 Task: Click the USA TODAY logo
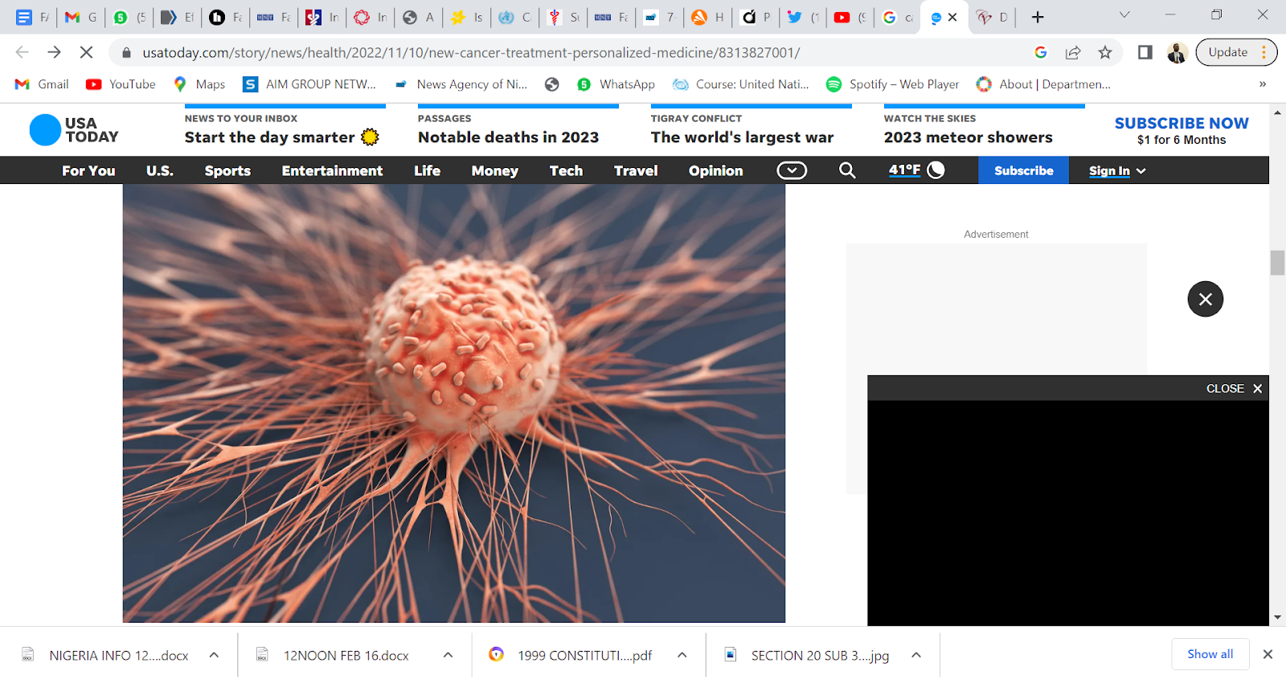tap(74, 130)
